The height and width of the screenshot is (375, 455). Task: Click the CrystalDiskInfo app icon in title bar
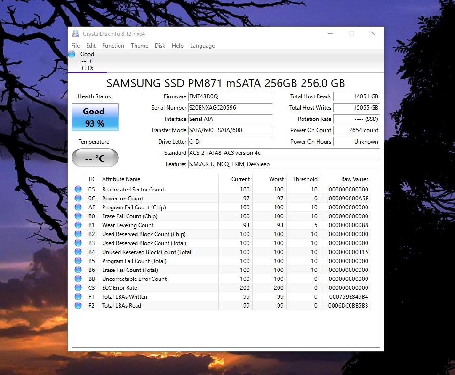click(x=75, y=34)
